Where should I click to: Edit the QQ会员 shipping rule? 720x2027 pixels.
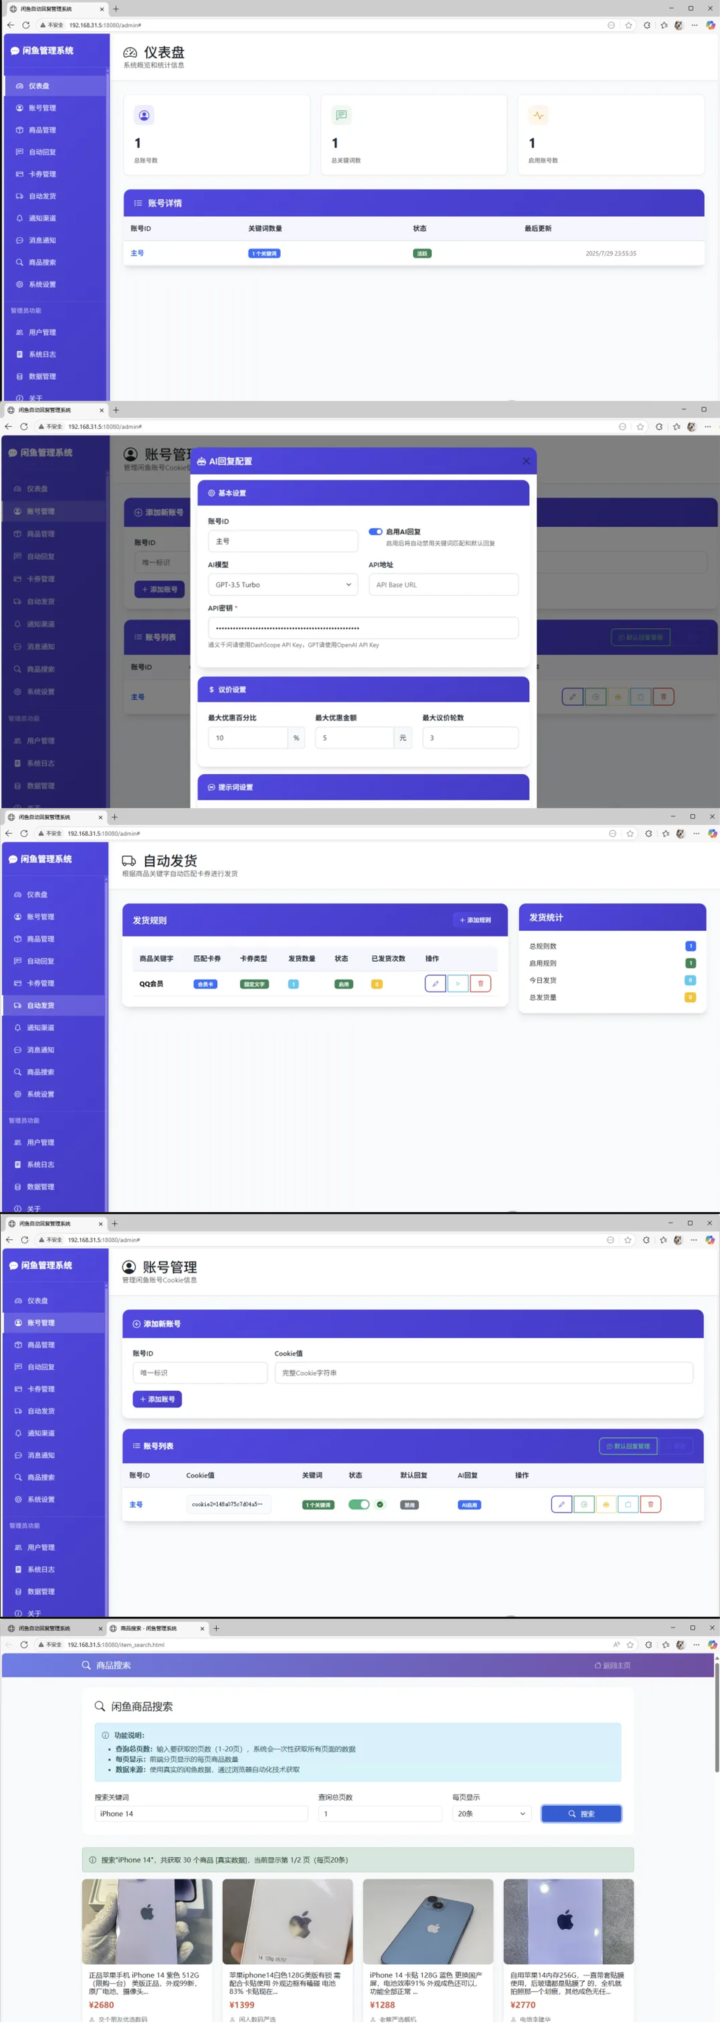(435, 983)
